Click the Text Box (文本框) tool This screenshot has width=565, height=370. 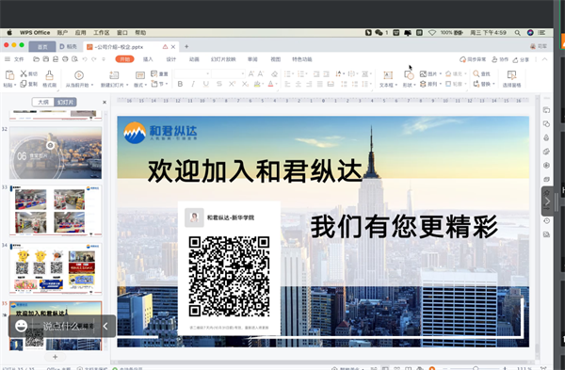(x=388, y=75)
